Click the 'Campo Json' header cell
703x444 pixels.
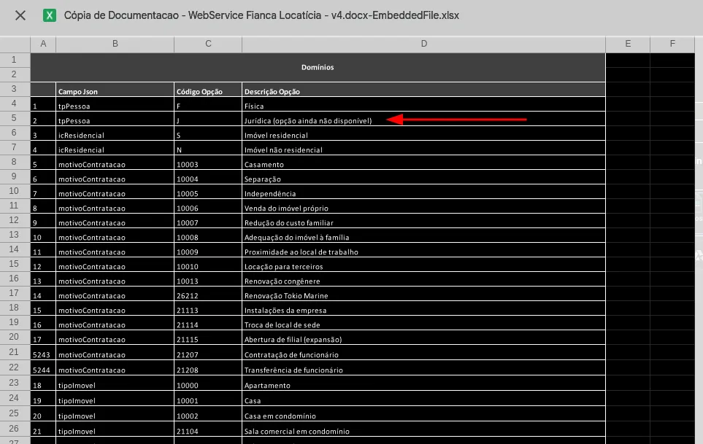(x=115, y=92)
